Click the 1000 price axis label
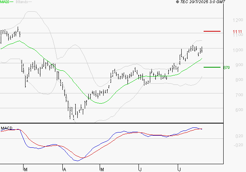 [x=238, y=50]
